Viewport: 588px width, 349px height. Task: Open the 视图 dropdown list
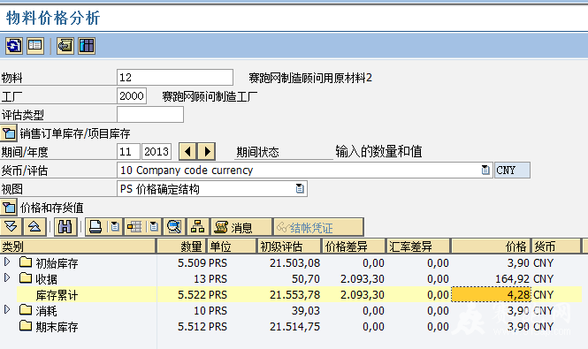pyautogui.click(x=300, y=188)
